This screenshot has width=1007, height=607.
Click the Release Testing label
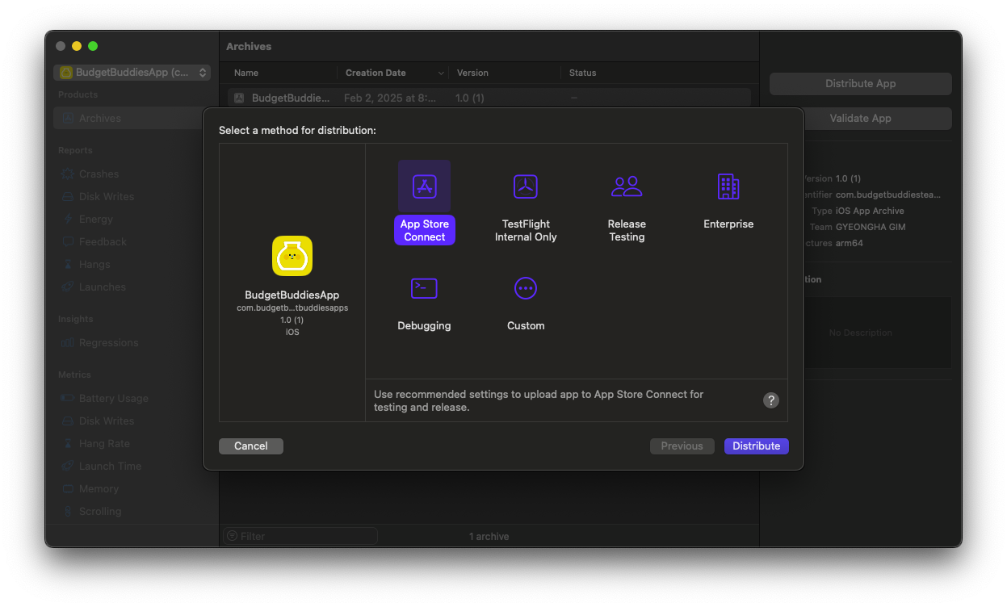tap(627, 231)
